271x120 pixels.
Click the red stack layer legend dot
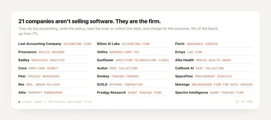pyautogui.click(x=19, y=102)
